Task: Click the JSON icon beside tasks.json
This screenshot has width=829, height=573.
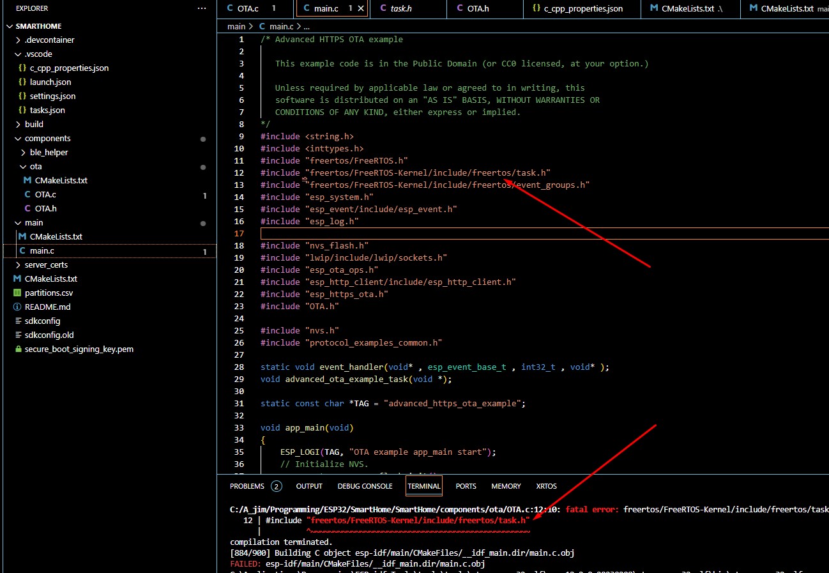Action: click(x=22, y=110)
